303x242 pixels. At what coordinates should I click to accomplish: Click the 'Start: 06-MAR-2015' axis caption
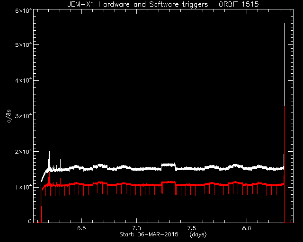(149, 234)
